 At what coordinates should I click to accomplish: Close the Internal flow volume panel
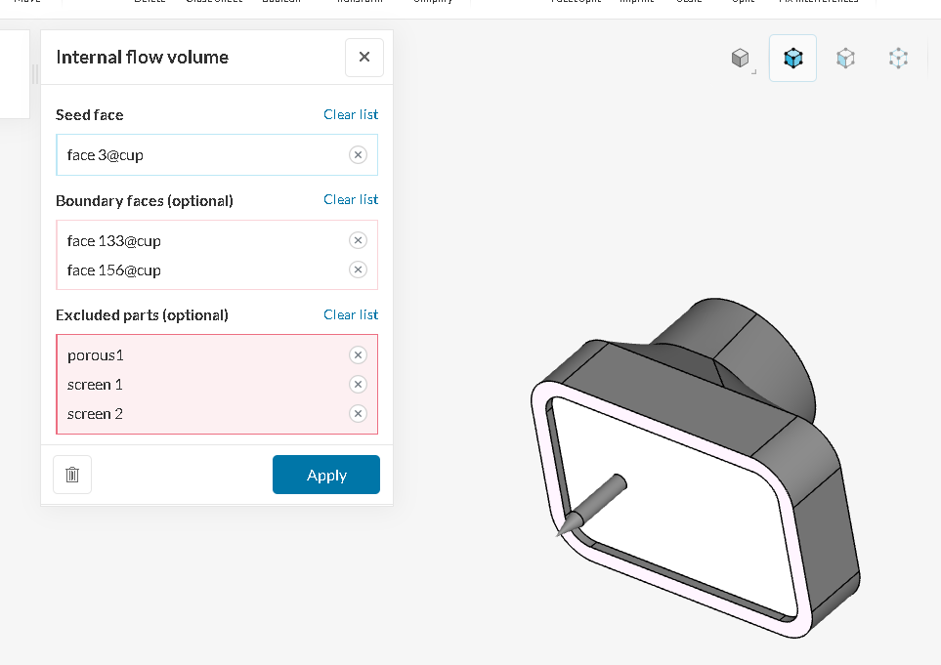[364, 58]
